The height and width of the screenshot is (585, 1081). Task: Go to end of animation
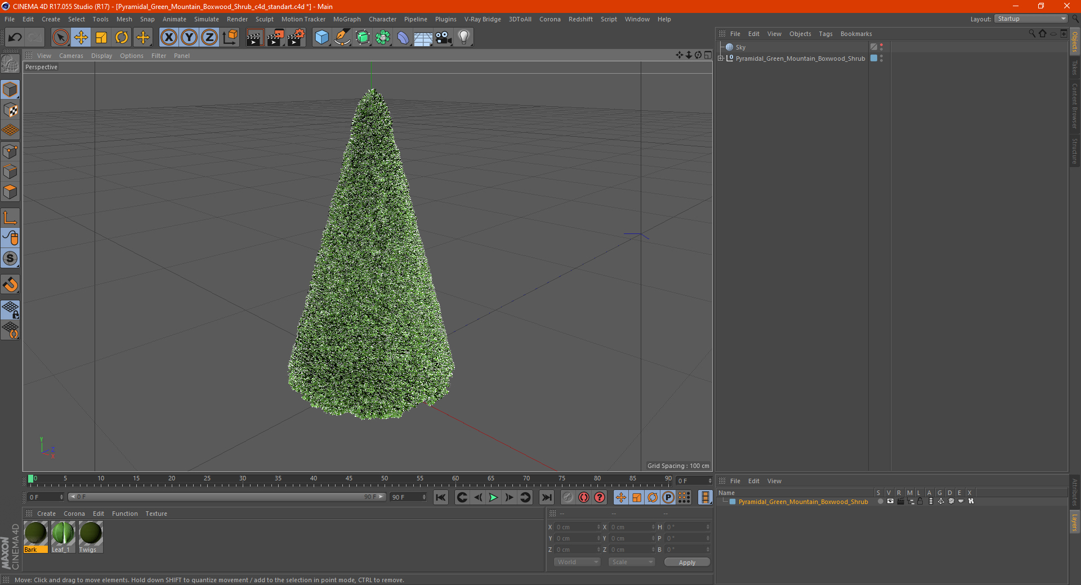point(546,497)
